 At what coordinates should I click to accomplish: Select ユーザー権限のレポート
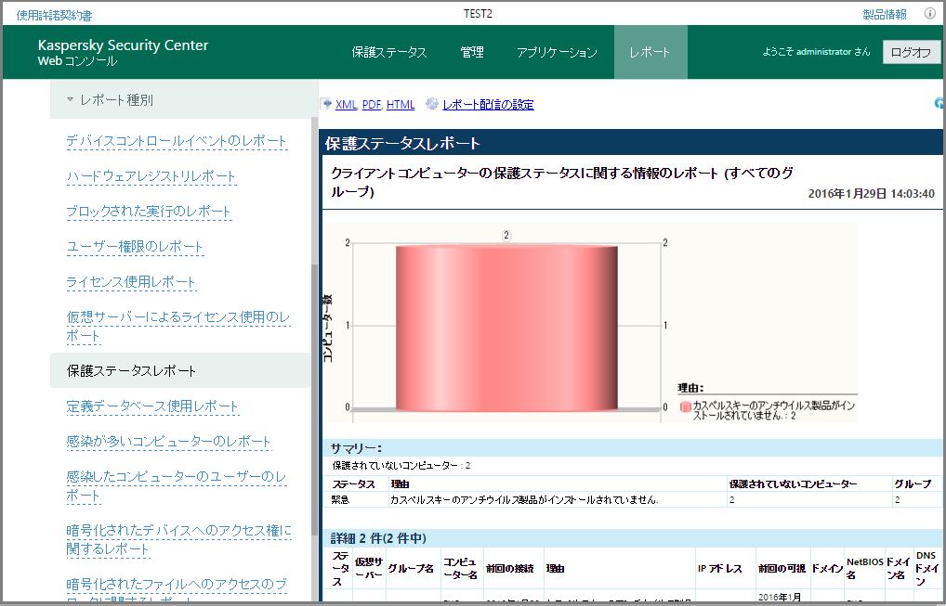click(x=135, y=247)
